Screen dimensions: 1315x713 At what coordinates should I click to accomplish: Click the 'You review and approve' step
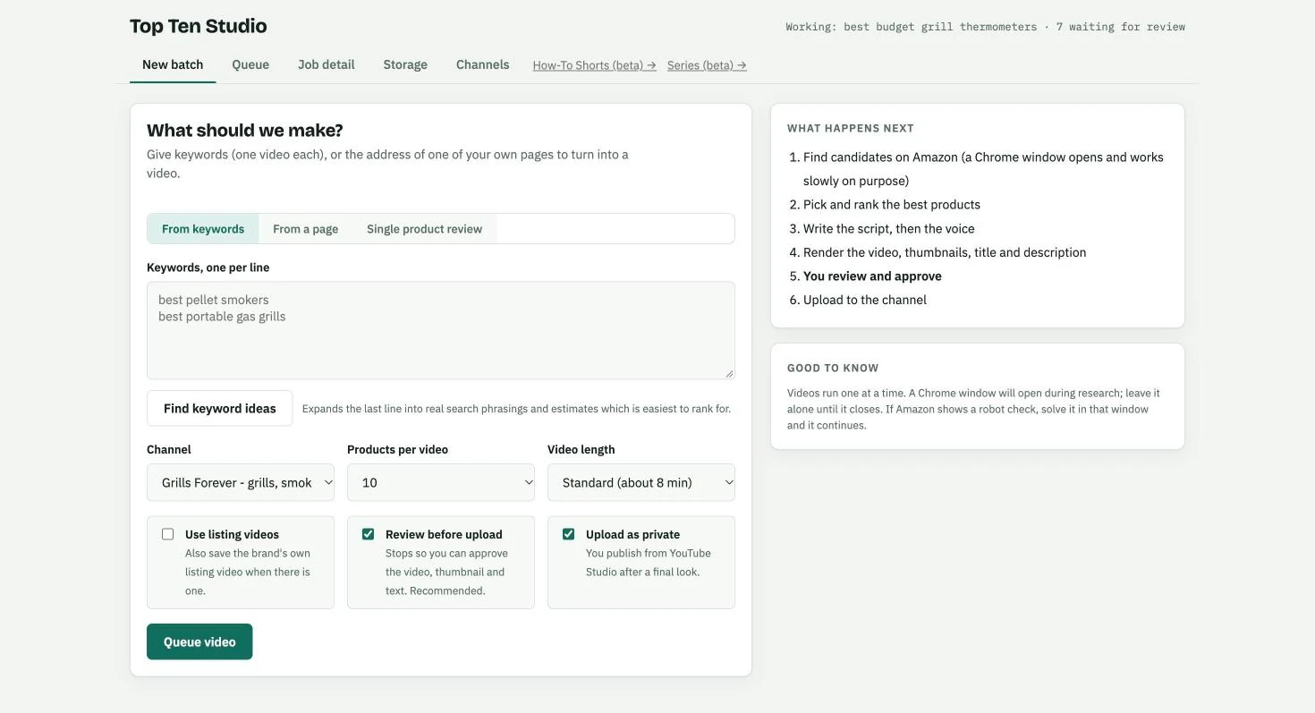[872, 276]
